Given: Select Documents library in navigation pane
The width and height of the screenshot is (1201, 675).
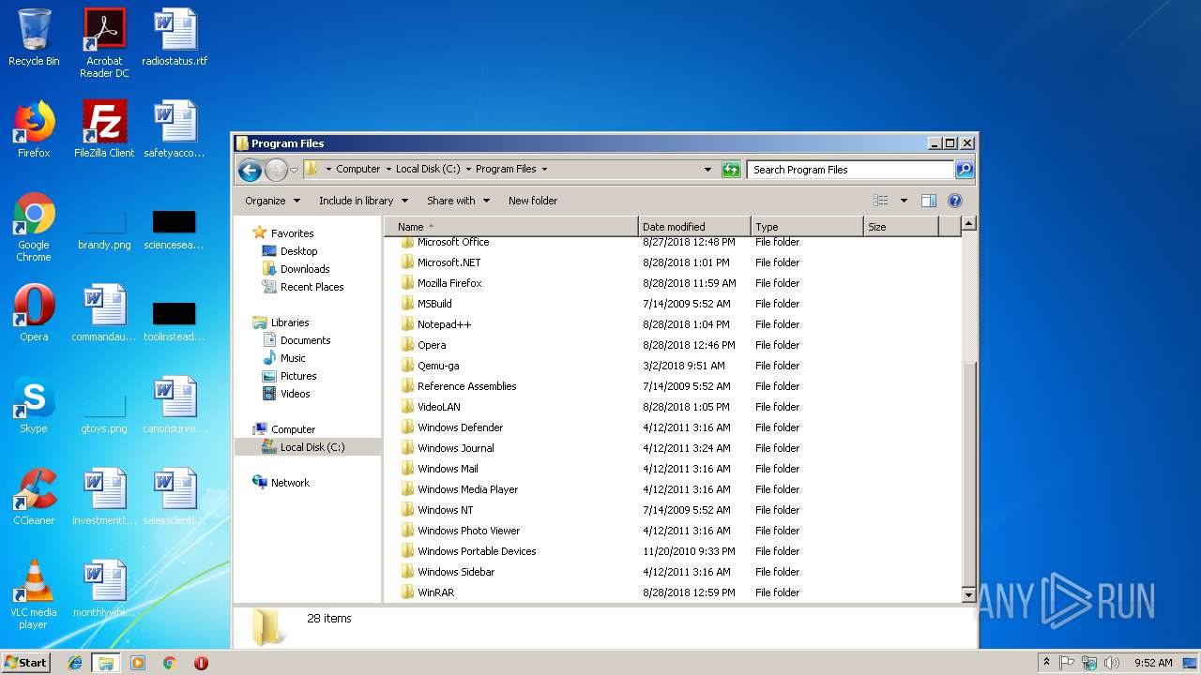Looking at the screenshot, I should coord(305,340).
